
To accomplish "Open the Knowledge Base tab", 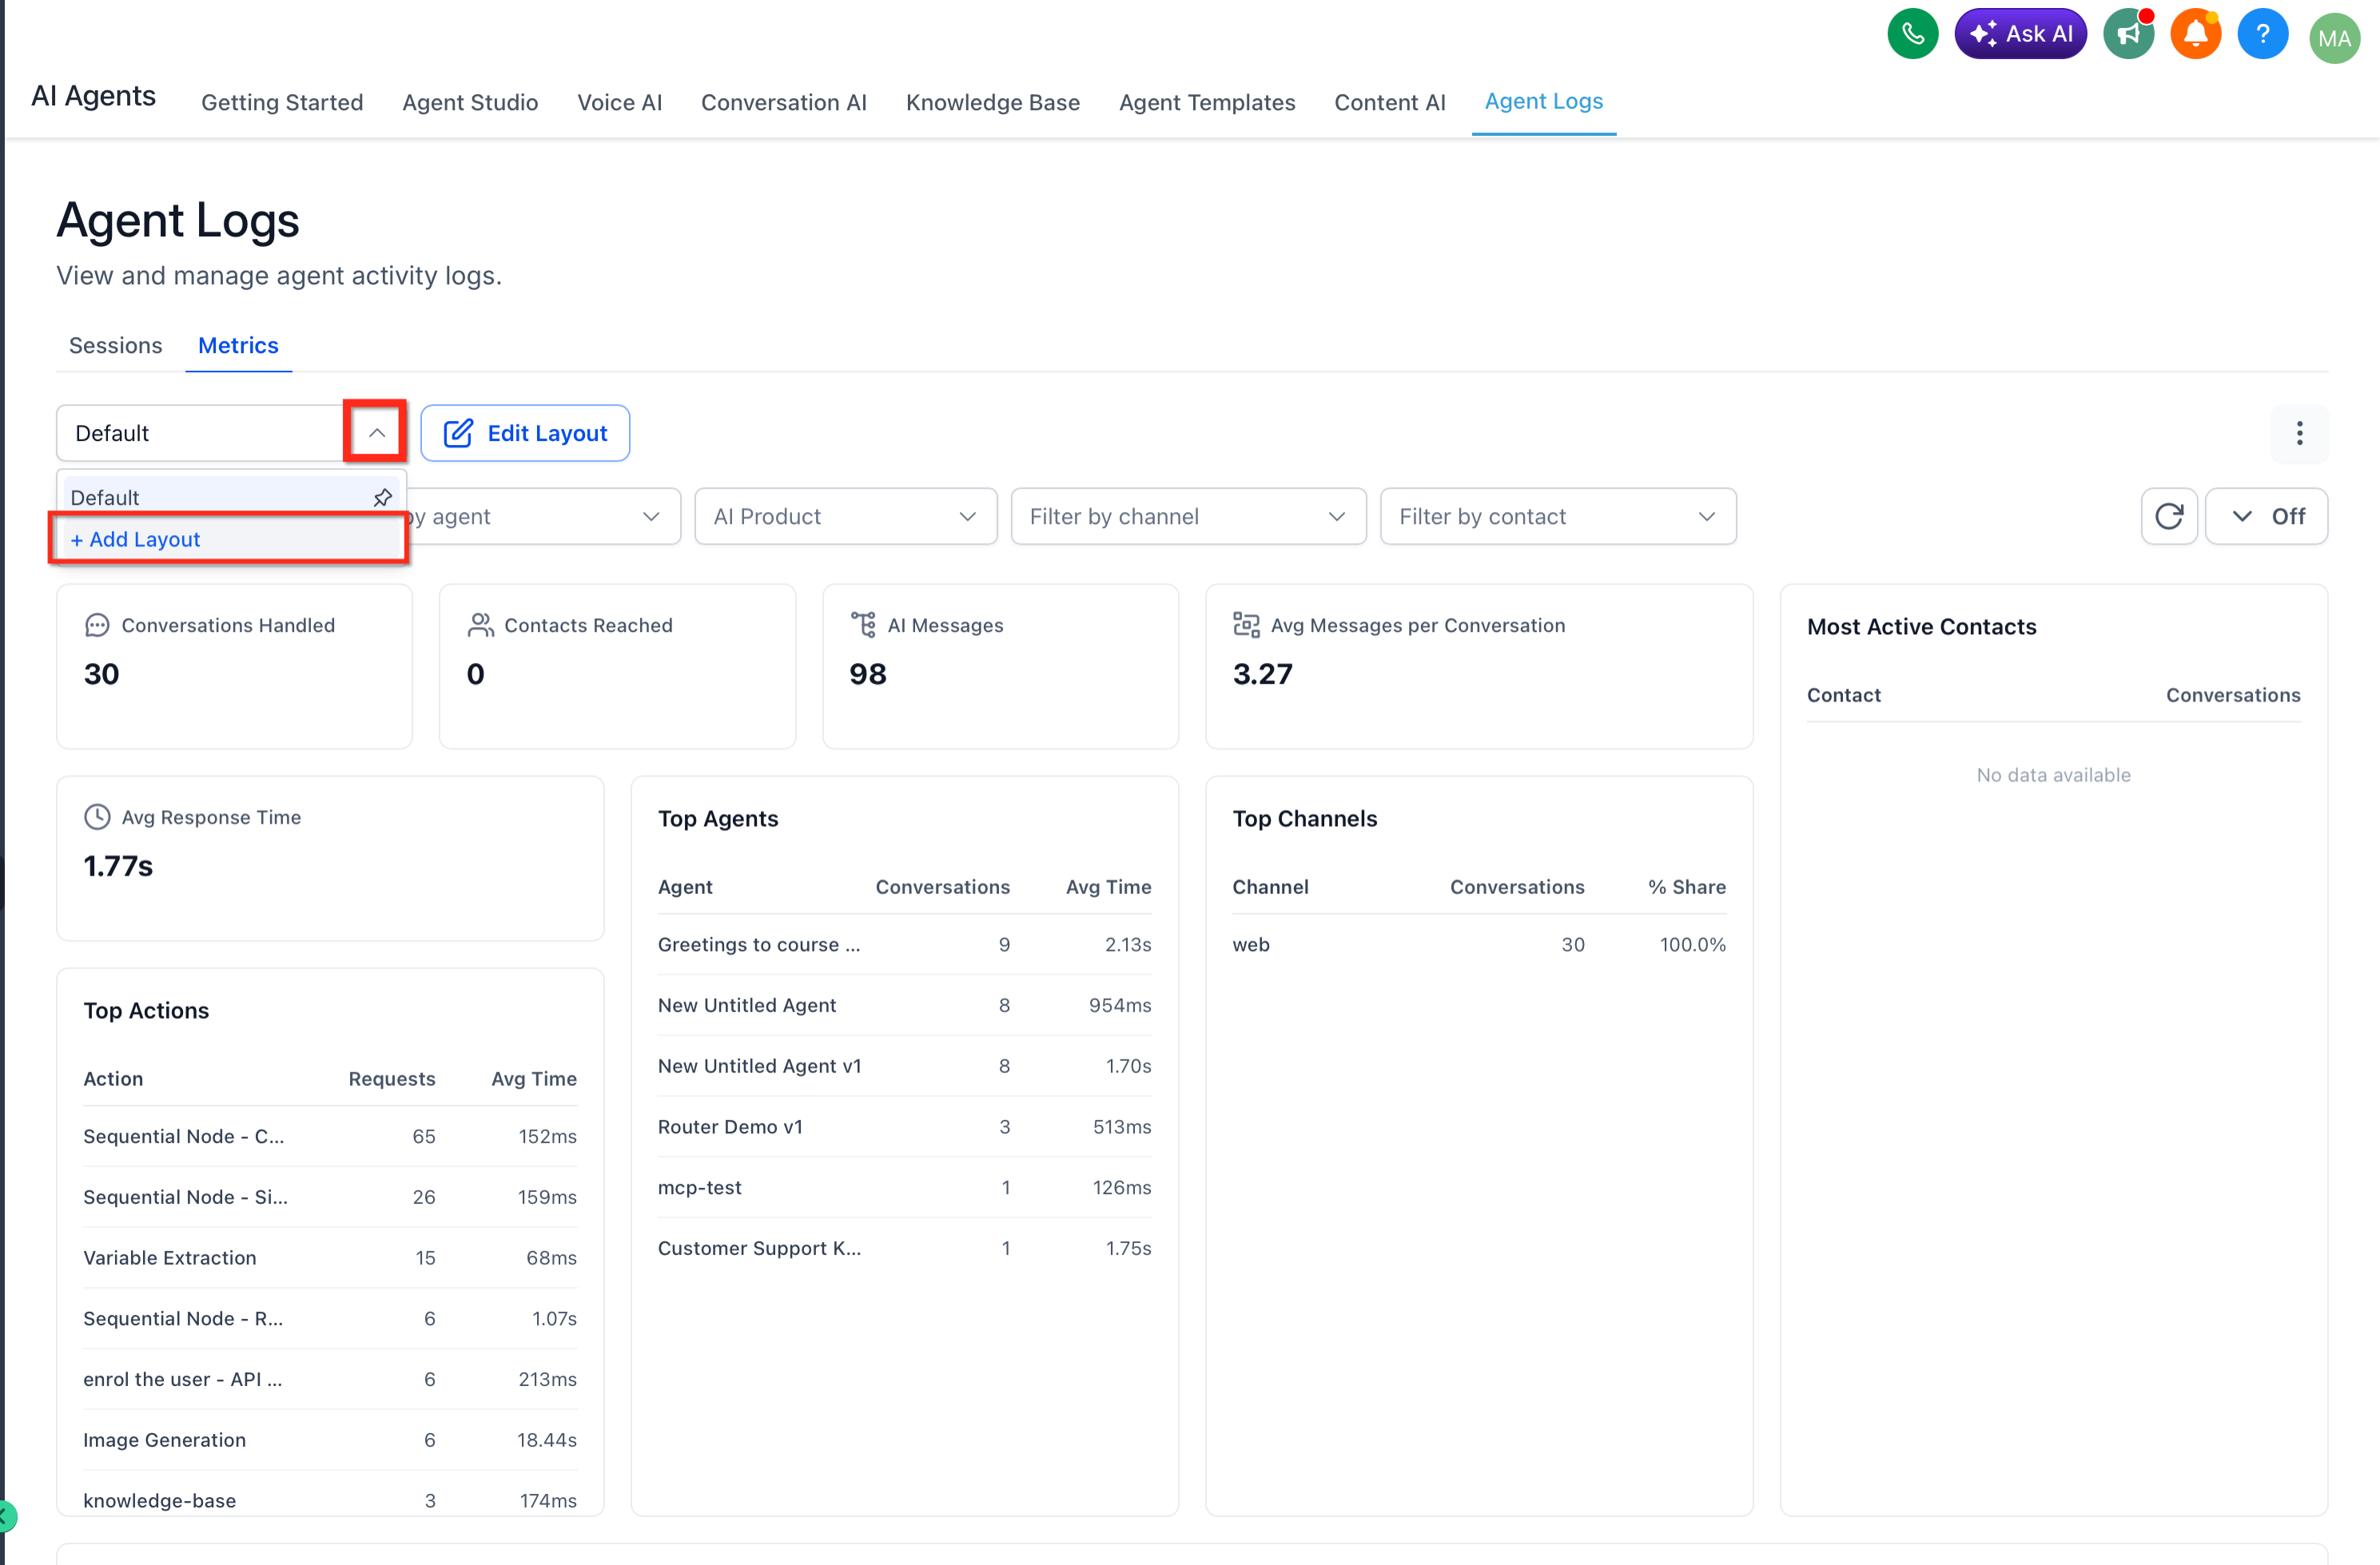I will click(992, 102).
